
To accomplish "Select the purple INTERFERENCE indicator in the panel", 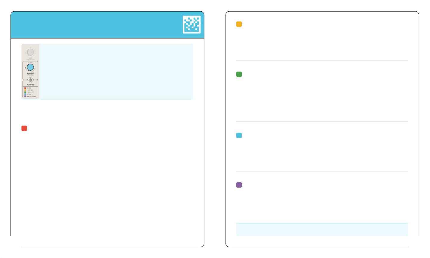I will [x=25, y=96].
